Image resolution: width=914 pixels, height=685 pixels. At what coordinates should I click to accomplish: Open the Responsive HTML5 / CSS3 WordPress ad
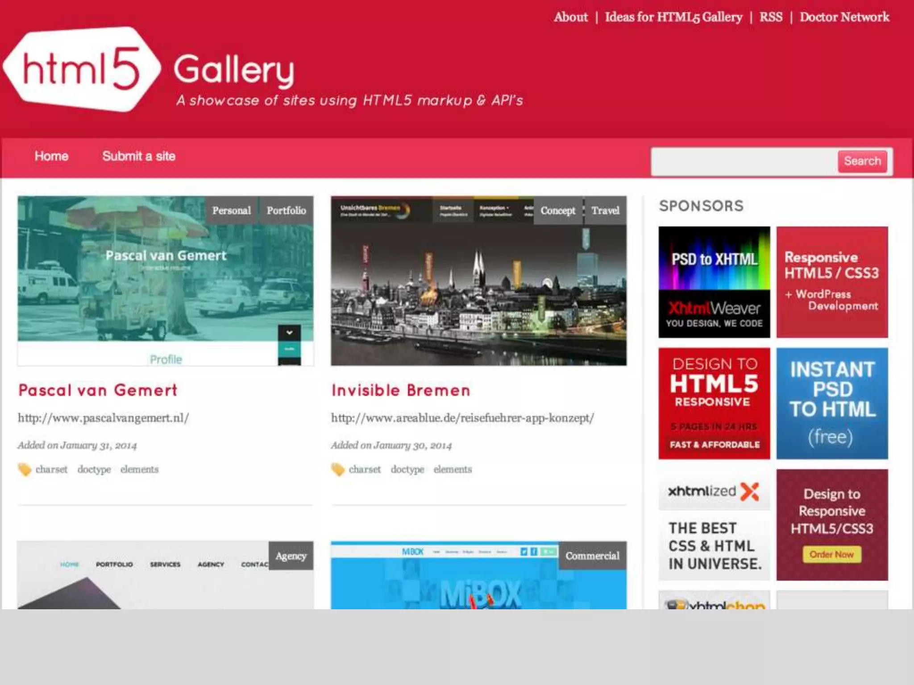pos(832,282)
